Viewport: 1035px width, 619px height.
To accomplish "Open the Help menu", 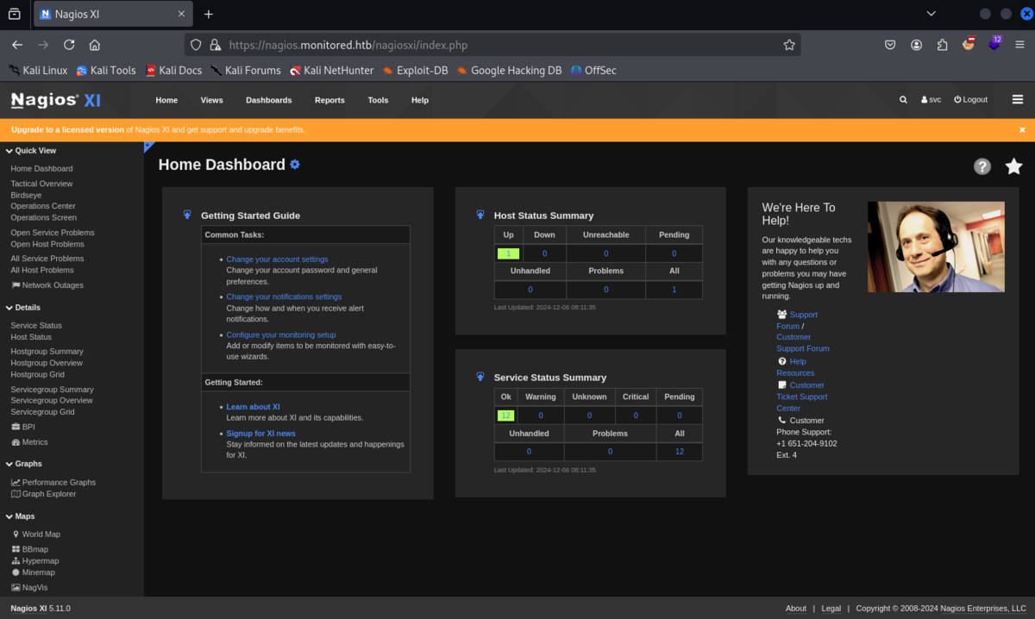I will 420,100.
